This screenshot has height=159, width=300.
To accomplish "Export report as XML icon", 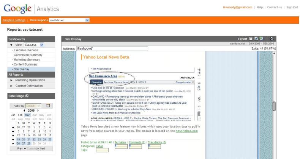I will (x=256, y=39).
